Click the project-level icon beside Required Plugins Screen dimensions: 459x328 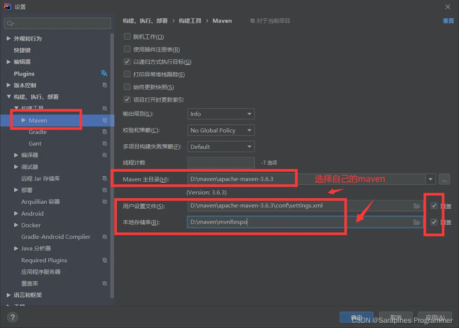pyautogui.click(x=105, y=260)
